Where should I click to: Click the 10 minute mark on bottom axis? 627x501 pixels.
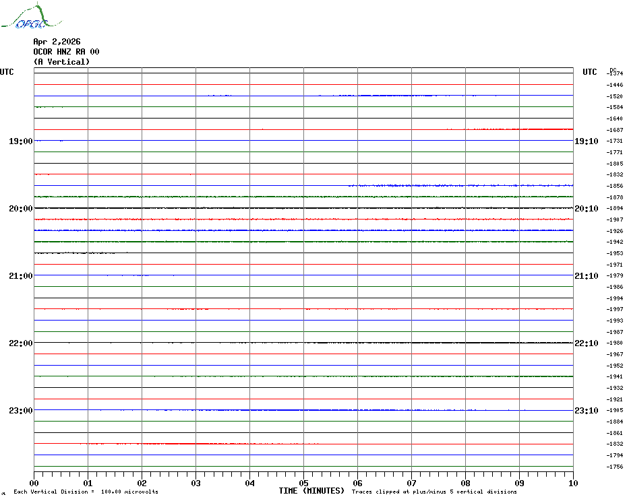(572, 483)
